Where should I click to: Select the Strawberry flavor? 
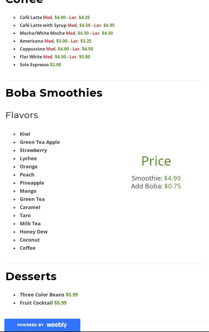pos(33,150)
